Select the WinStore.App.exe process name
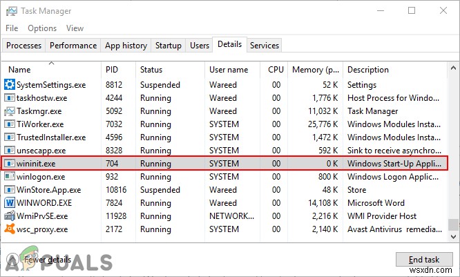460x277 pixels. tap(49, 190)
